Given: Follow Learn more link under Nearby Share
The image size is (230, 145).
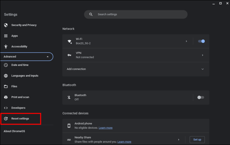Looking at the screenshot, I should pos(124,142).
